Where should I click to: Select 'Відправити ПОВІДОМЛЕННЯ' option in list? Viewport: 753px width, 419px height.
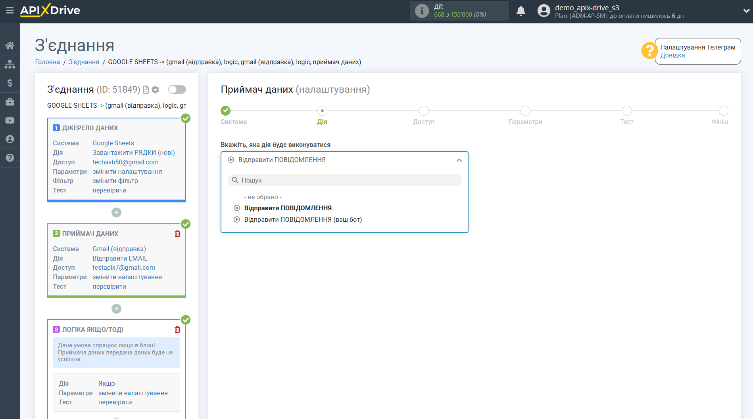click(288, 208)
